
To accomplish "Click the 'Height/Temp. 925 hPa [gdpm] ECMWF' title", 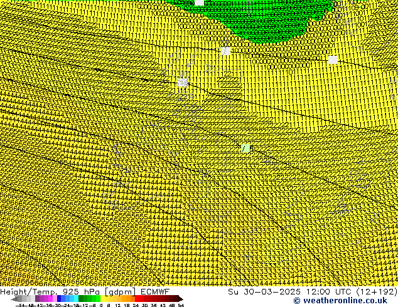I will pos(85,291).
